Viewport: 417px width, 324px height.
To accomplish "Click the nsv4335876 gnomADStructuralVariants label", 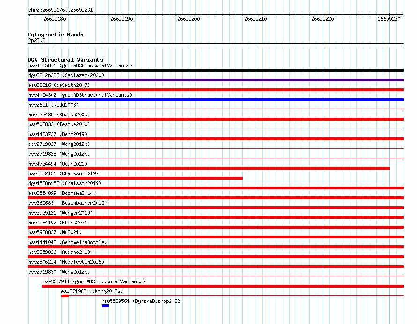I will pyautogui.click(x=80, y=65).
